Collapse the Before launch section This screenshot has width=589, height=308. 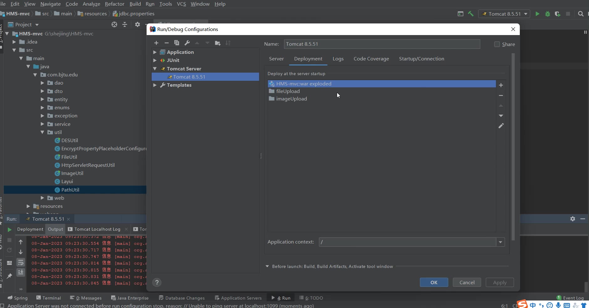267,266
